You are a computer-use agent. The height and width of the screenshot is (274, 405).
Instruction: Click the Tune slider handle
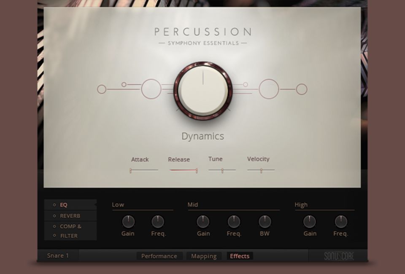click(x=222, y=170)
